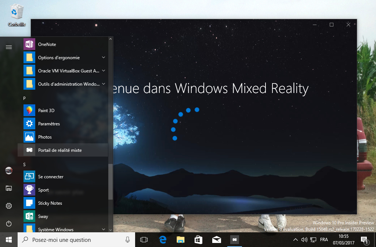Open the OneNote app icon
Image resolution: width=376 pixels, height=247 pixels.
(x=29, y=44)
